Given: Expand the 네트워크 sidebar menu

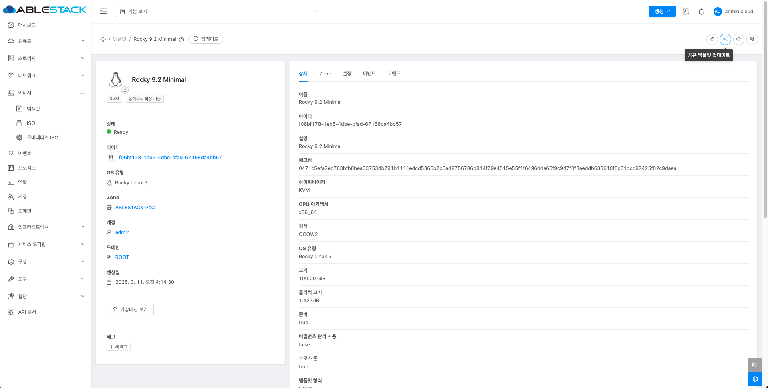Looking at the screenshot, I should pos(45,75).
